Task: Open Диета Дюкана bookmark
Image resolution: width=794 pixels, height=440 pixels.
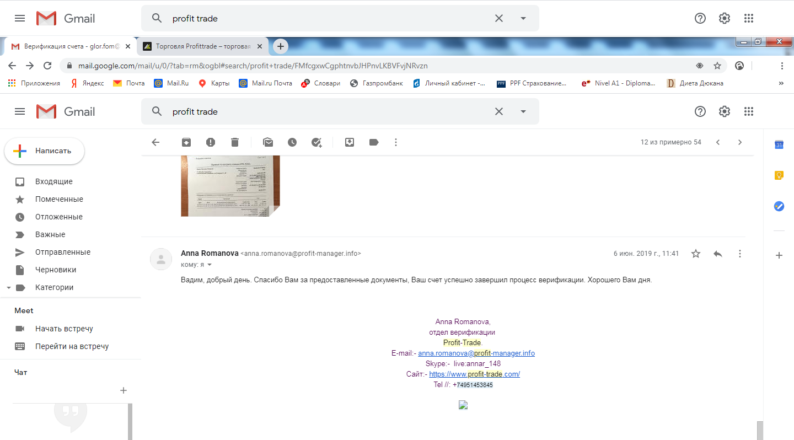Action: pos(695,83)
